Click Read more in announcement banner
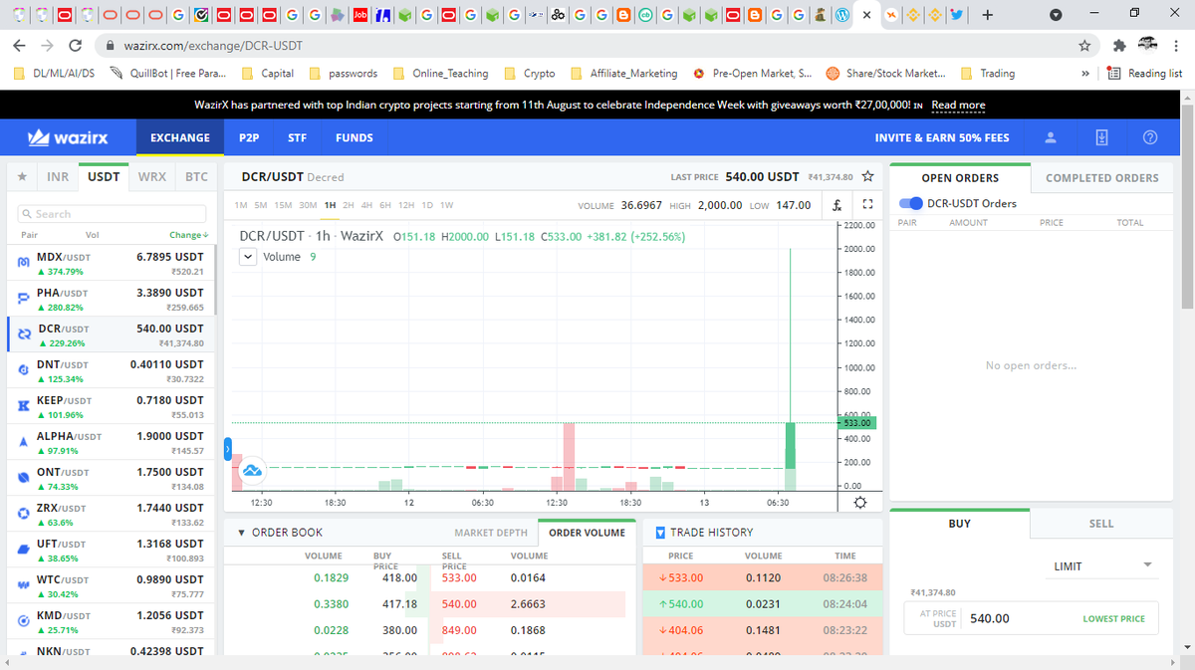Screen dimensions: 1195x670 click(958, 106)
